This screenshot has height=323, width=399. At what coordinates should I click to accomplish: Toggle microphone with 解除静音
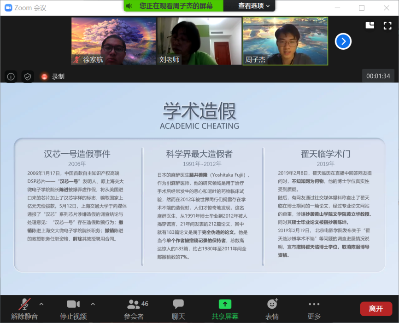(24, 309)
